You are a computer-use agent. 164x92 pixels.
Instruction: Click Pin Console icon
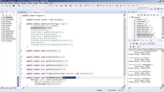click(x=130, y=47)
